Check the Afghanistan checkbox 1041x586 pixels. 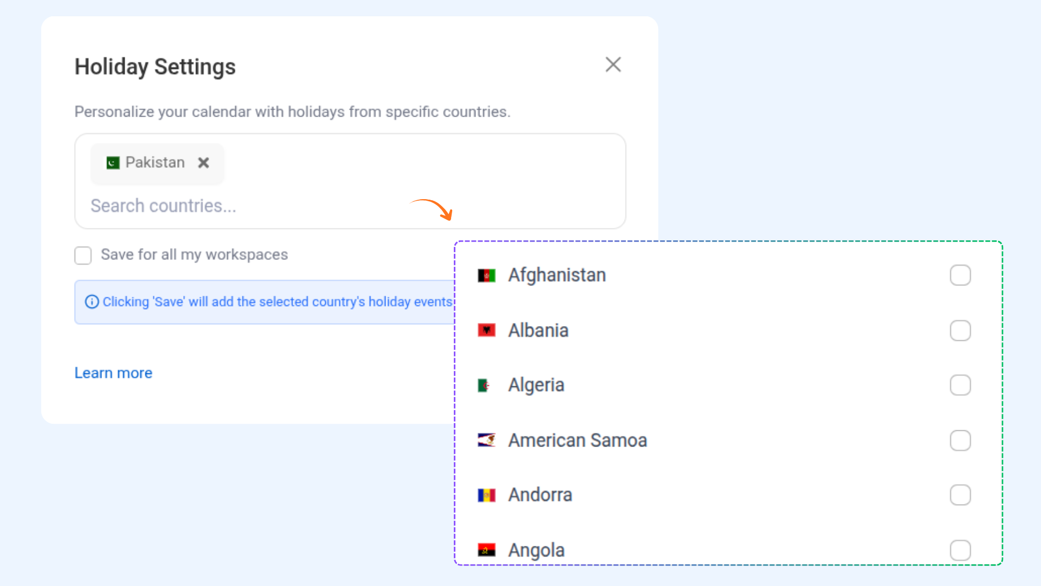click(960, 275)
